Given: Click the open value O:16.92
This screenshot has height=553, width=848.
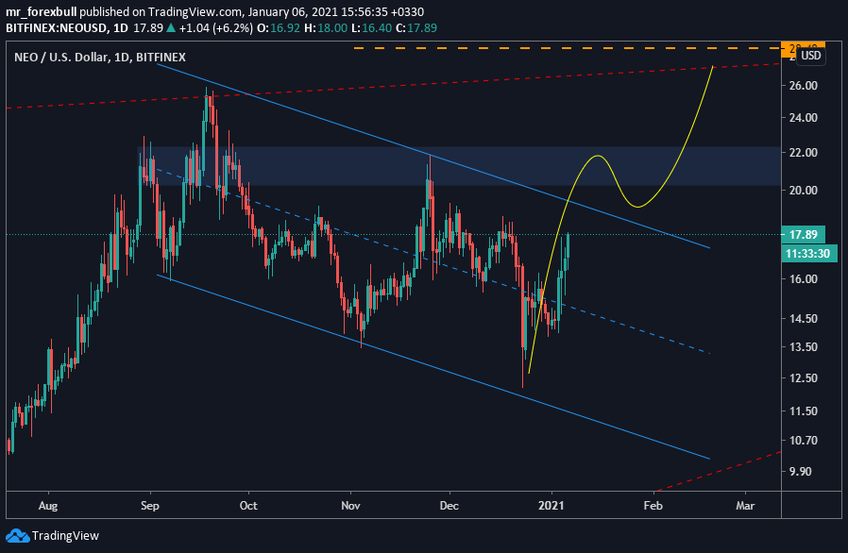Looking at the screenshot, I should [278, 27].
